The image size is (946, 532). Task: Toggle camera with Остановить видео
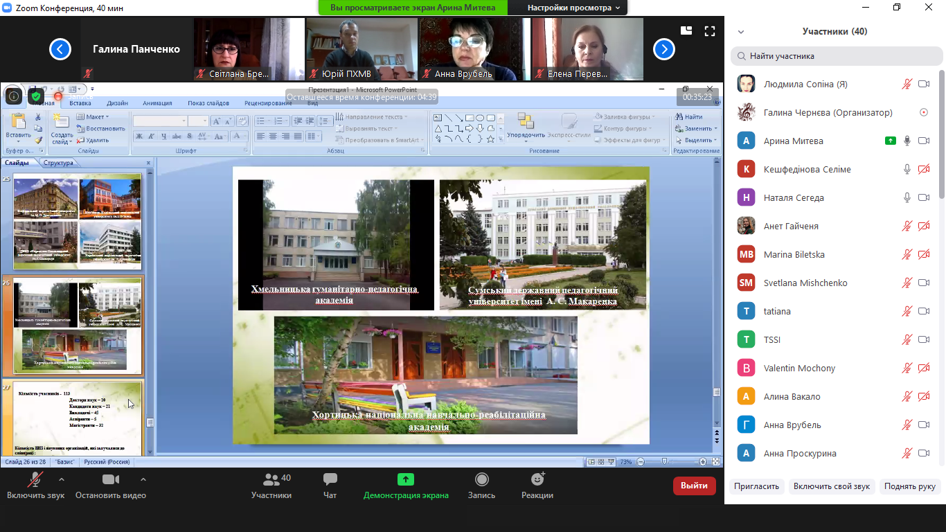point(111,479)
